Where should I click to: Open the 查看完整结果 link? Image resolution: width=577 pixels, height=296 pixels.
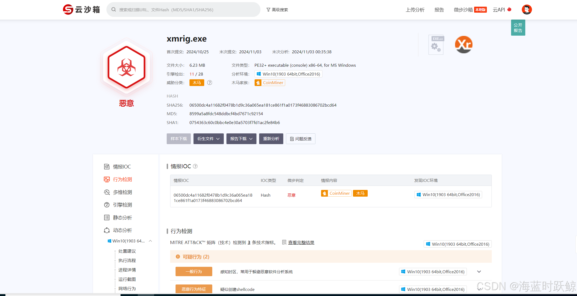[301, 242]
